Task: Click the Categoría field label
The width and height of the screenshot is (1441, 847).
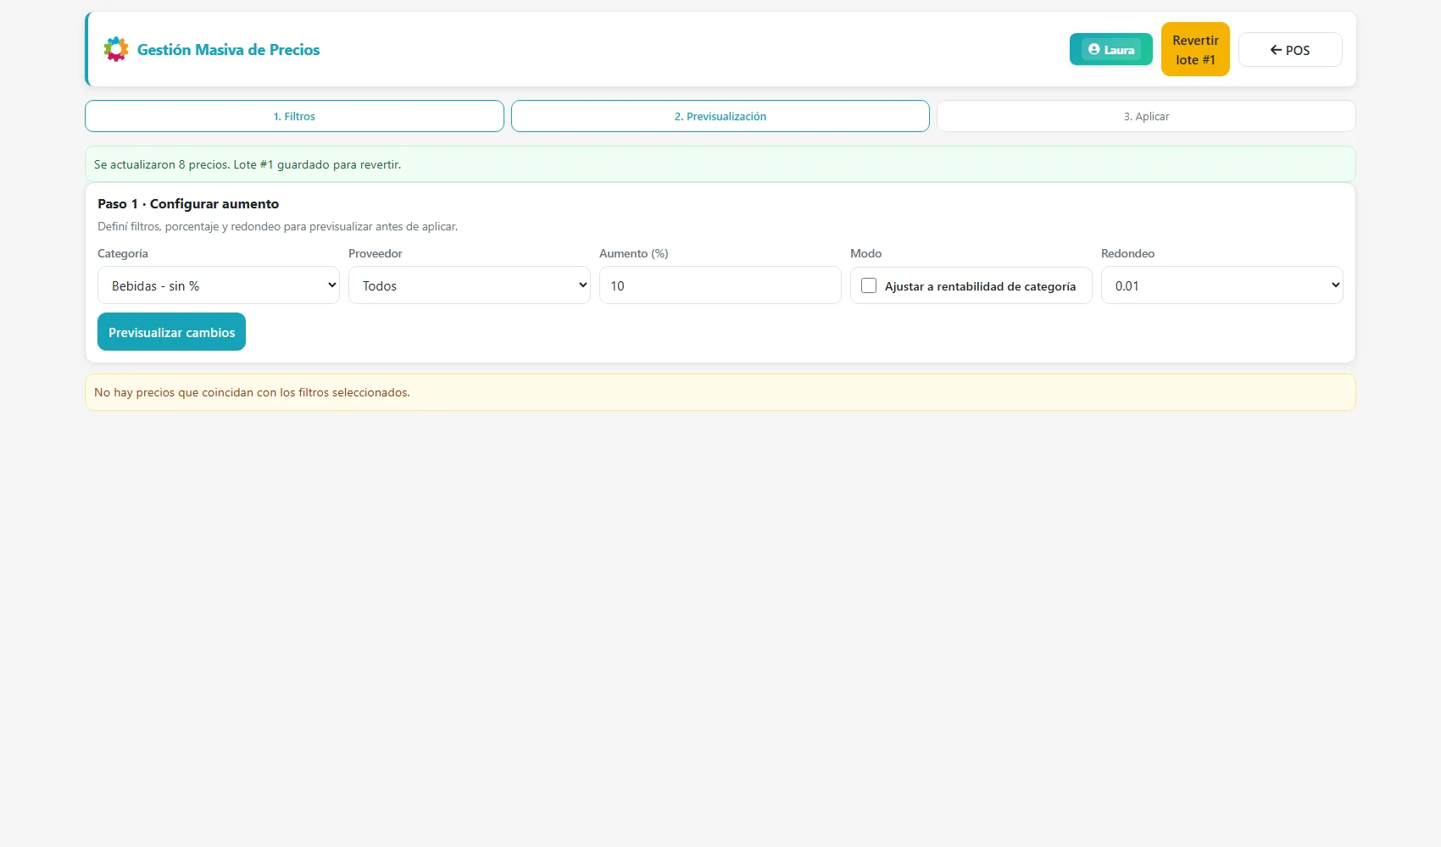Action: [x=123, y=253]
